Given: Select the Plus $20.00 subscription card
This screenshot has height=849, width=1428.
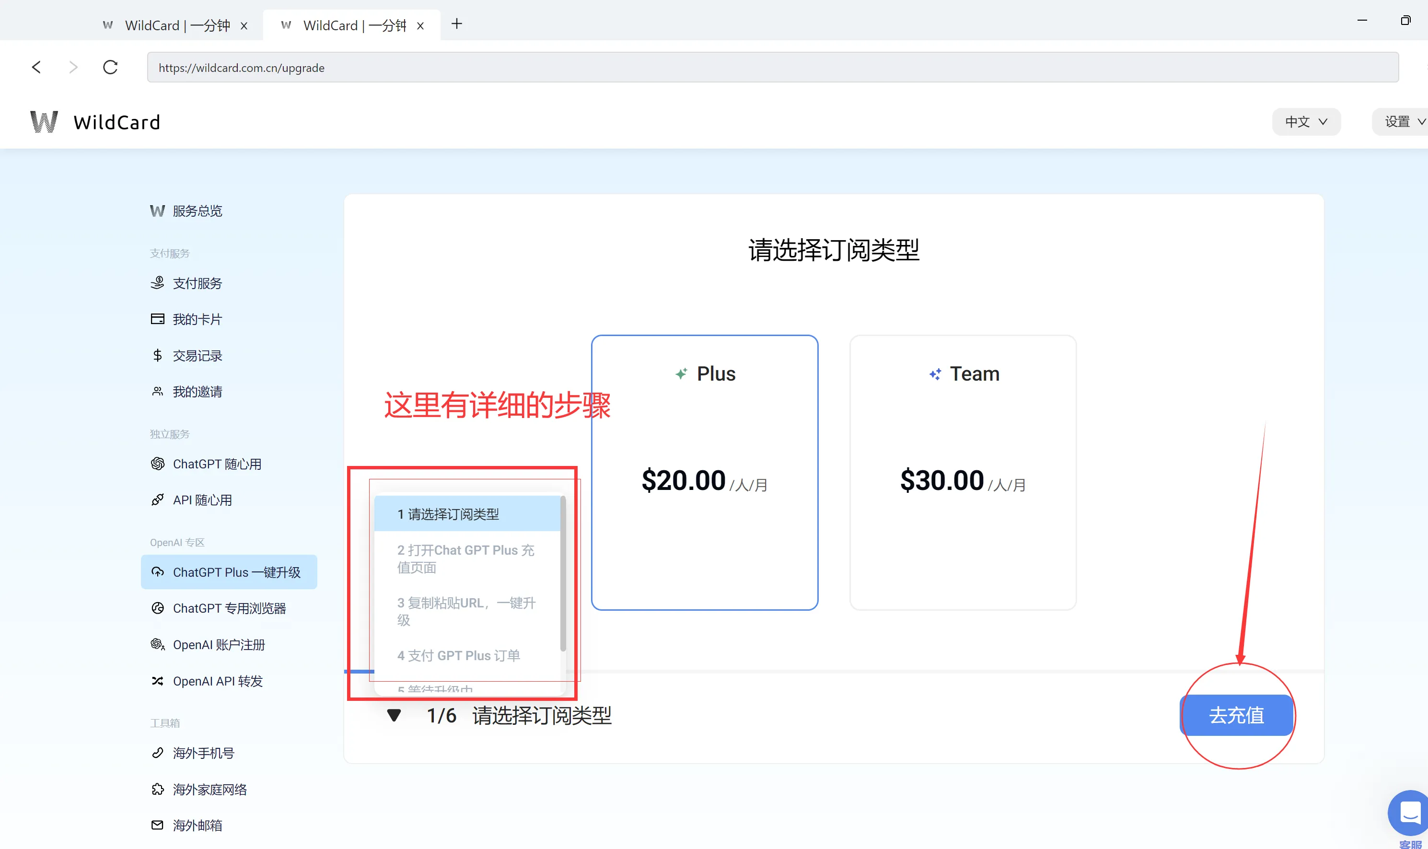Looking at the screenshot, I should (705, 473).
